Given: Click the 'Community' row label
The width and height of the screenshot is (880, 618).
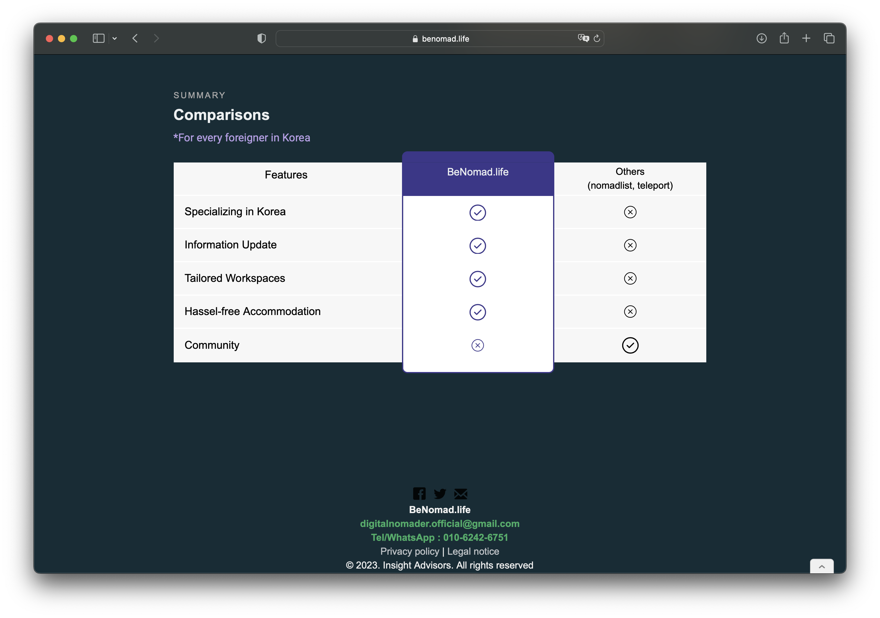Looking at the screenshot, I should click(x=212, y=345).
